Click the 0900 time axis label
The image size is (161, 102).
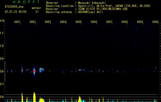pyautogui.click(x=155, y=22)
